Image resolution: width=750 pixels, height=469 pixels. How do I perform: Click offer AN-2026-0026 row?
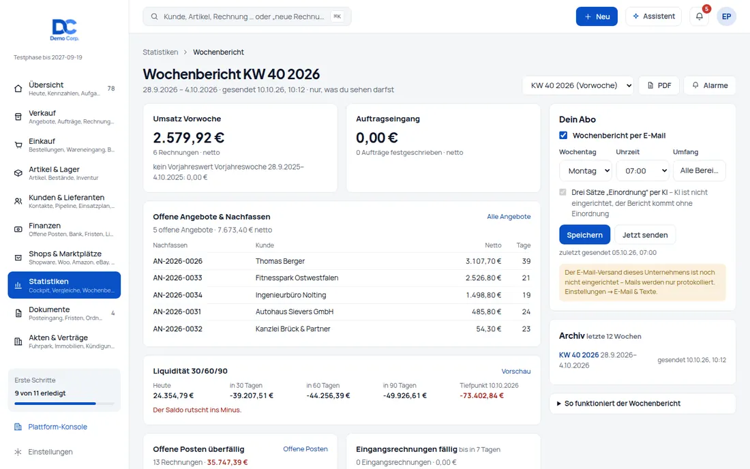click(342, 261)
